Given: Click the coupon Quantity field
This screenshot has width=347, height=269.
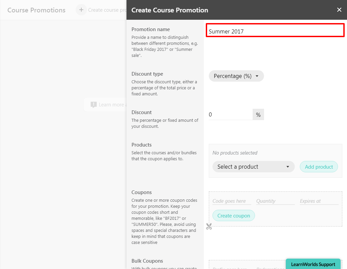Looking at the screenshot, I should pos(275,201).
